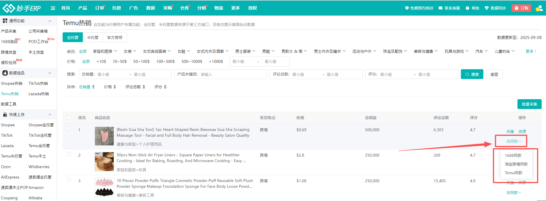Expand the 运动与户外 category dropdown
Screen dimensions: 546x201
pyautogui.click(x=364, y=51)
